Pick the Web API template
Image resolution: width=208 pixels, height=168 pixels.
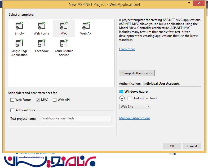[86, 28]
